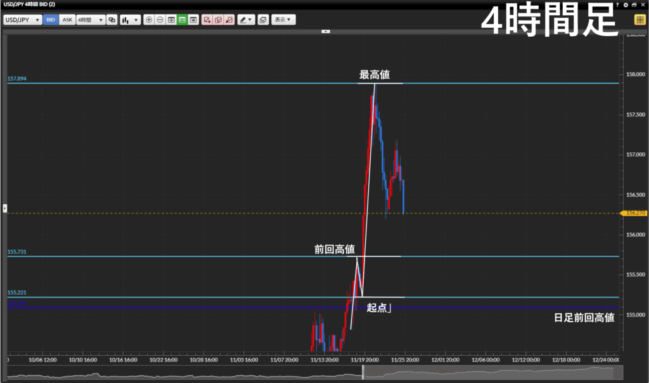Click the first pink order icon
This screenshot has height=383, width=649.
(x=207, y=20)
